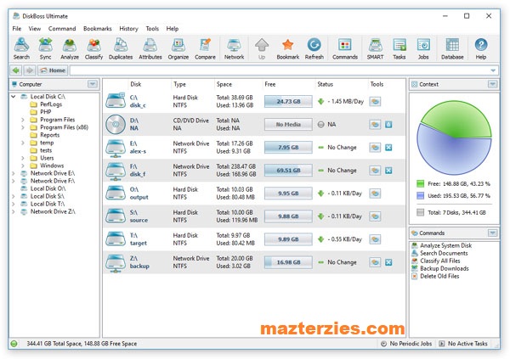Click tools icon for O:\ output row
The width and height of the screenshot is (510, 359).
coord(375,194)
